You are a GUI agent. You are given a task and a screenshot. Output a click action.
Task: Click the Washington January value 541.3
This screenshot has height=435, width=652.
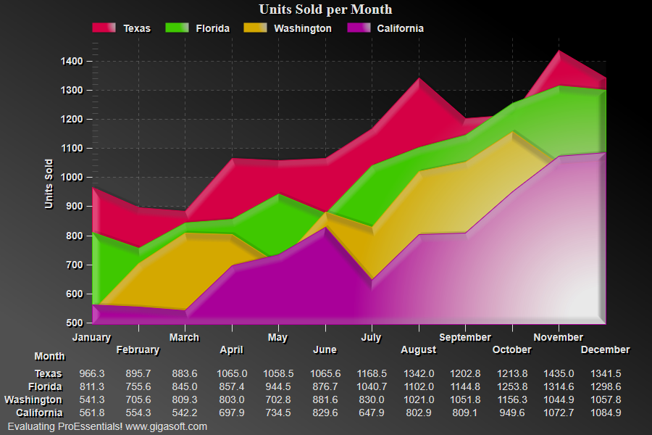point(92,400)
